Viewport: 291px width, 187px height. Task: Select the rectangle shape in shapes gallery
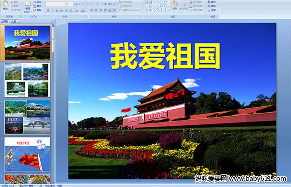pyautogui.click(x=162, y=2)
